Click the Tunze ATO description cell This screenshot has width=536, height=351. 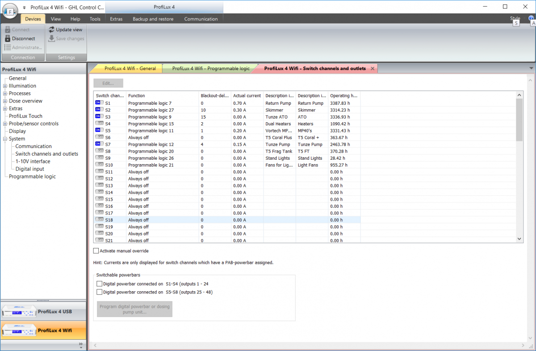click(279, 117)
